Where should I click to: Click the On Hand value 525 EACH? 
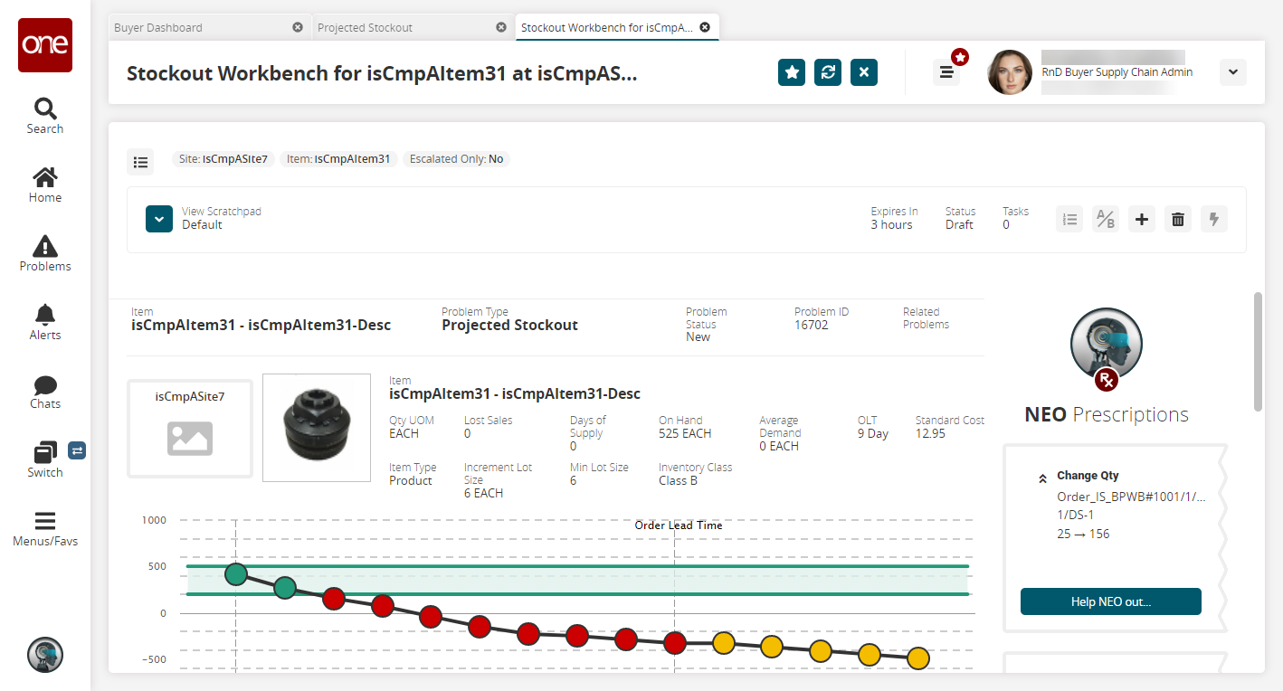(685, 433)
